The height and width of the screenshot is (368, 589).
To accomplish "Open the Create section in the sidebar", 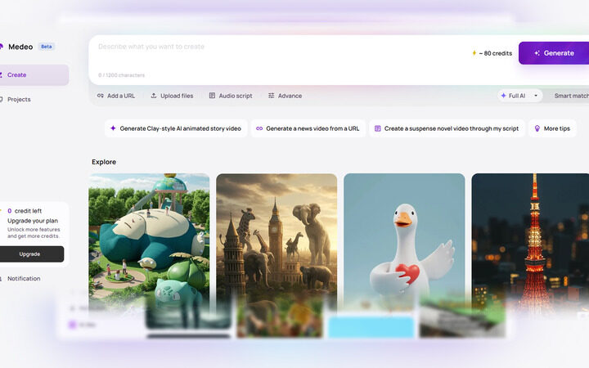I will [x=34, y=74].
